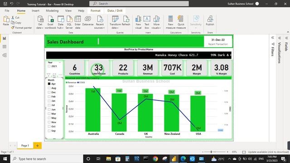This screenshot has width=290, height=163.
Task: Open the Year slicer dropdown chevron
Action: 60,62
